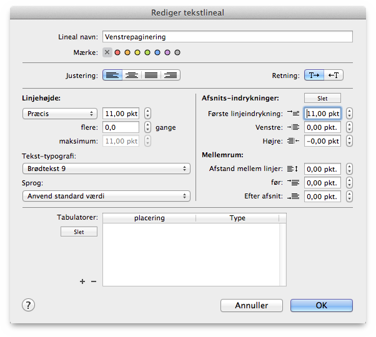Adjust the Venstre indent stepper

click(x=349, y=127)
